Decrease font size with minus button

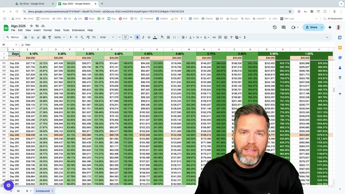(x=119, y=37)
